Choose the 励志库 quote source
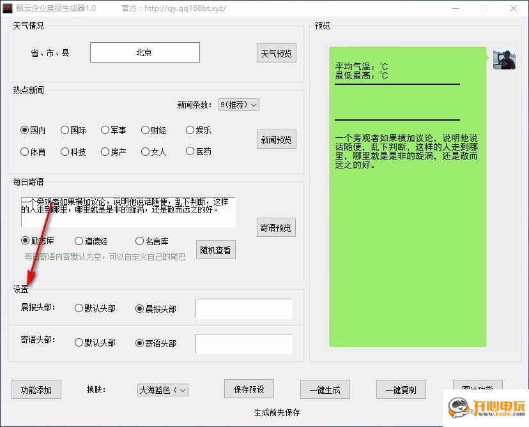529x427 pixels. (x=38, y=241)
